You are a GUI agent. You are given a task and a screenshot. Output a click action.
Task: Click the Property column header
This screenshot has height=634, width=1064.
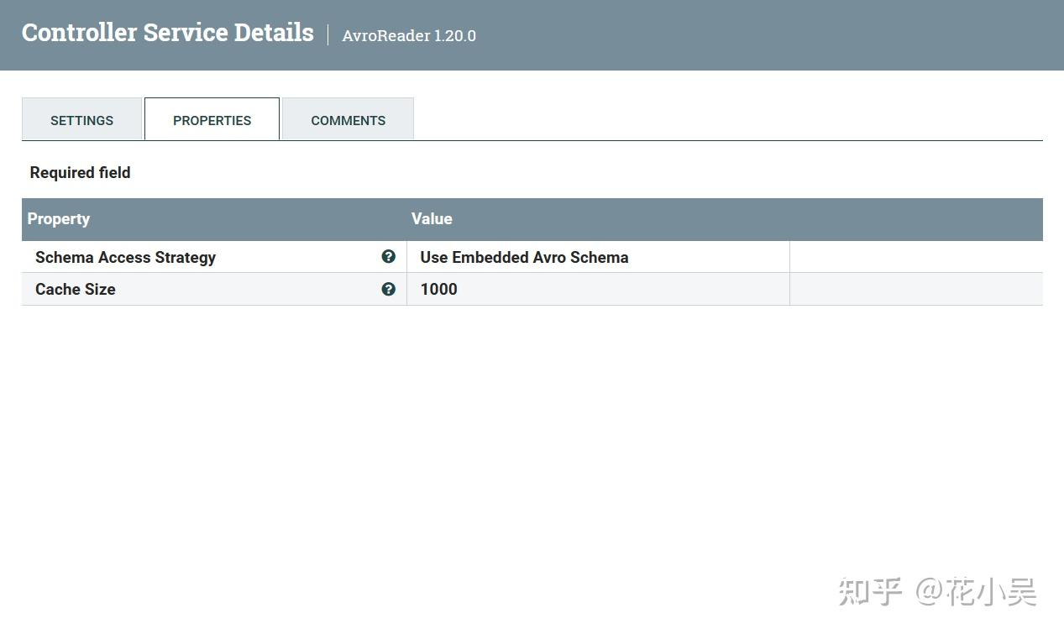58,218
